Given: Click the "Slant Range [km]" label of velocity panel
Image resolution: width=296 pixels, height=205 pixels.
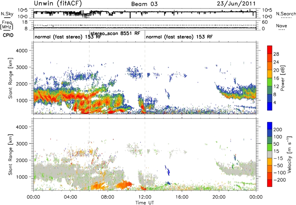Looking at the screenshot, I should 10,155.
